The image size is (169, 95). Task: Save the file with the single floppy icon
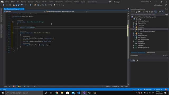click(x=16, y=5)
